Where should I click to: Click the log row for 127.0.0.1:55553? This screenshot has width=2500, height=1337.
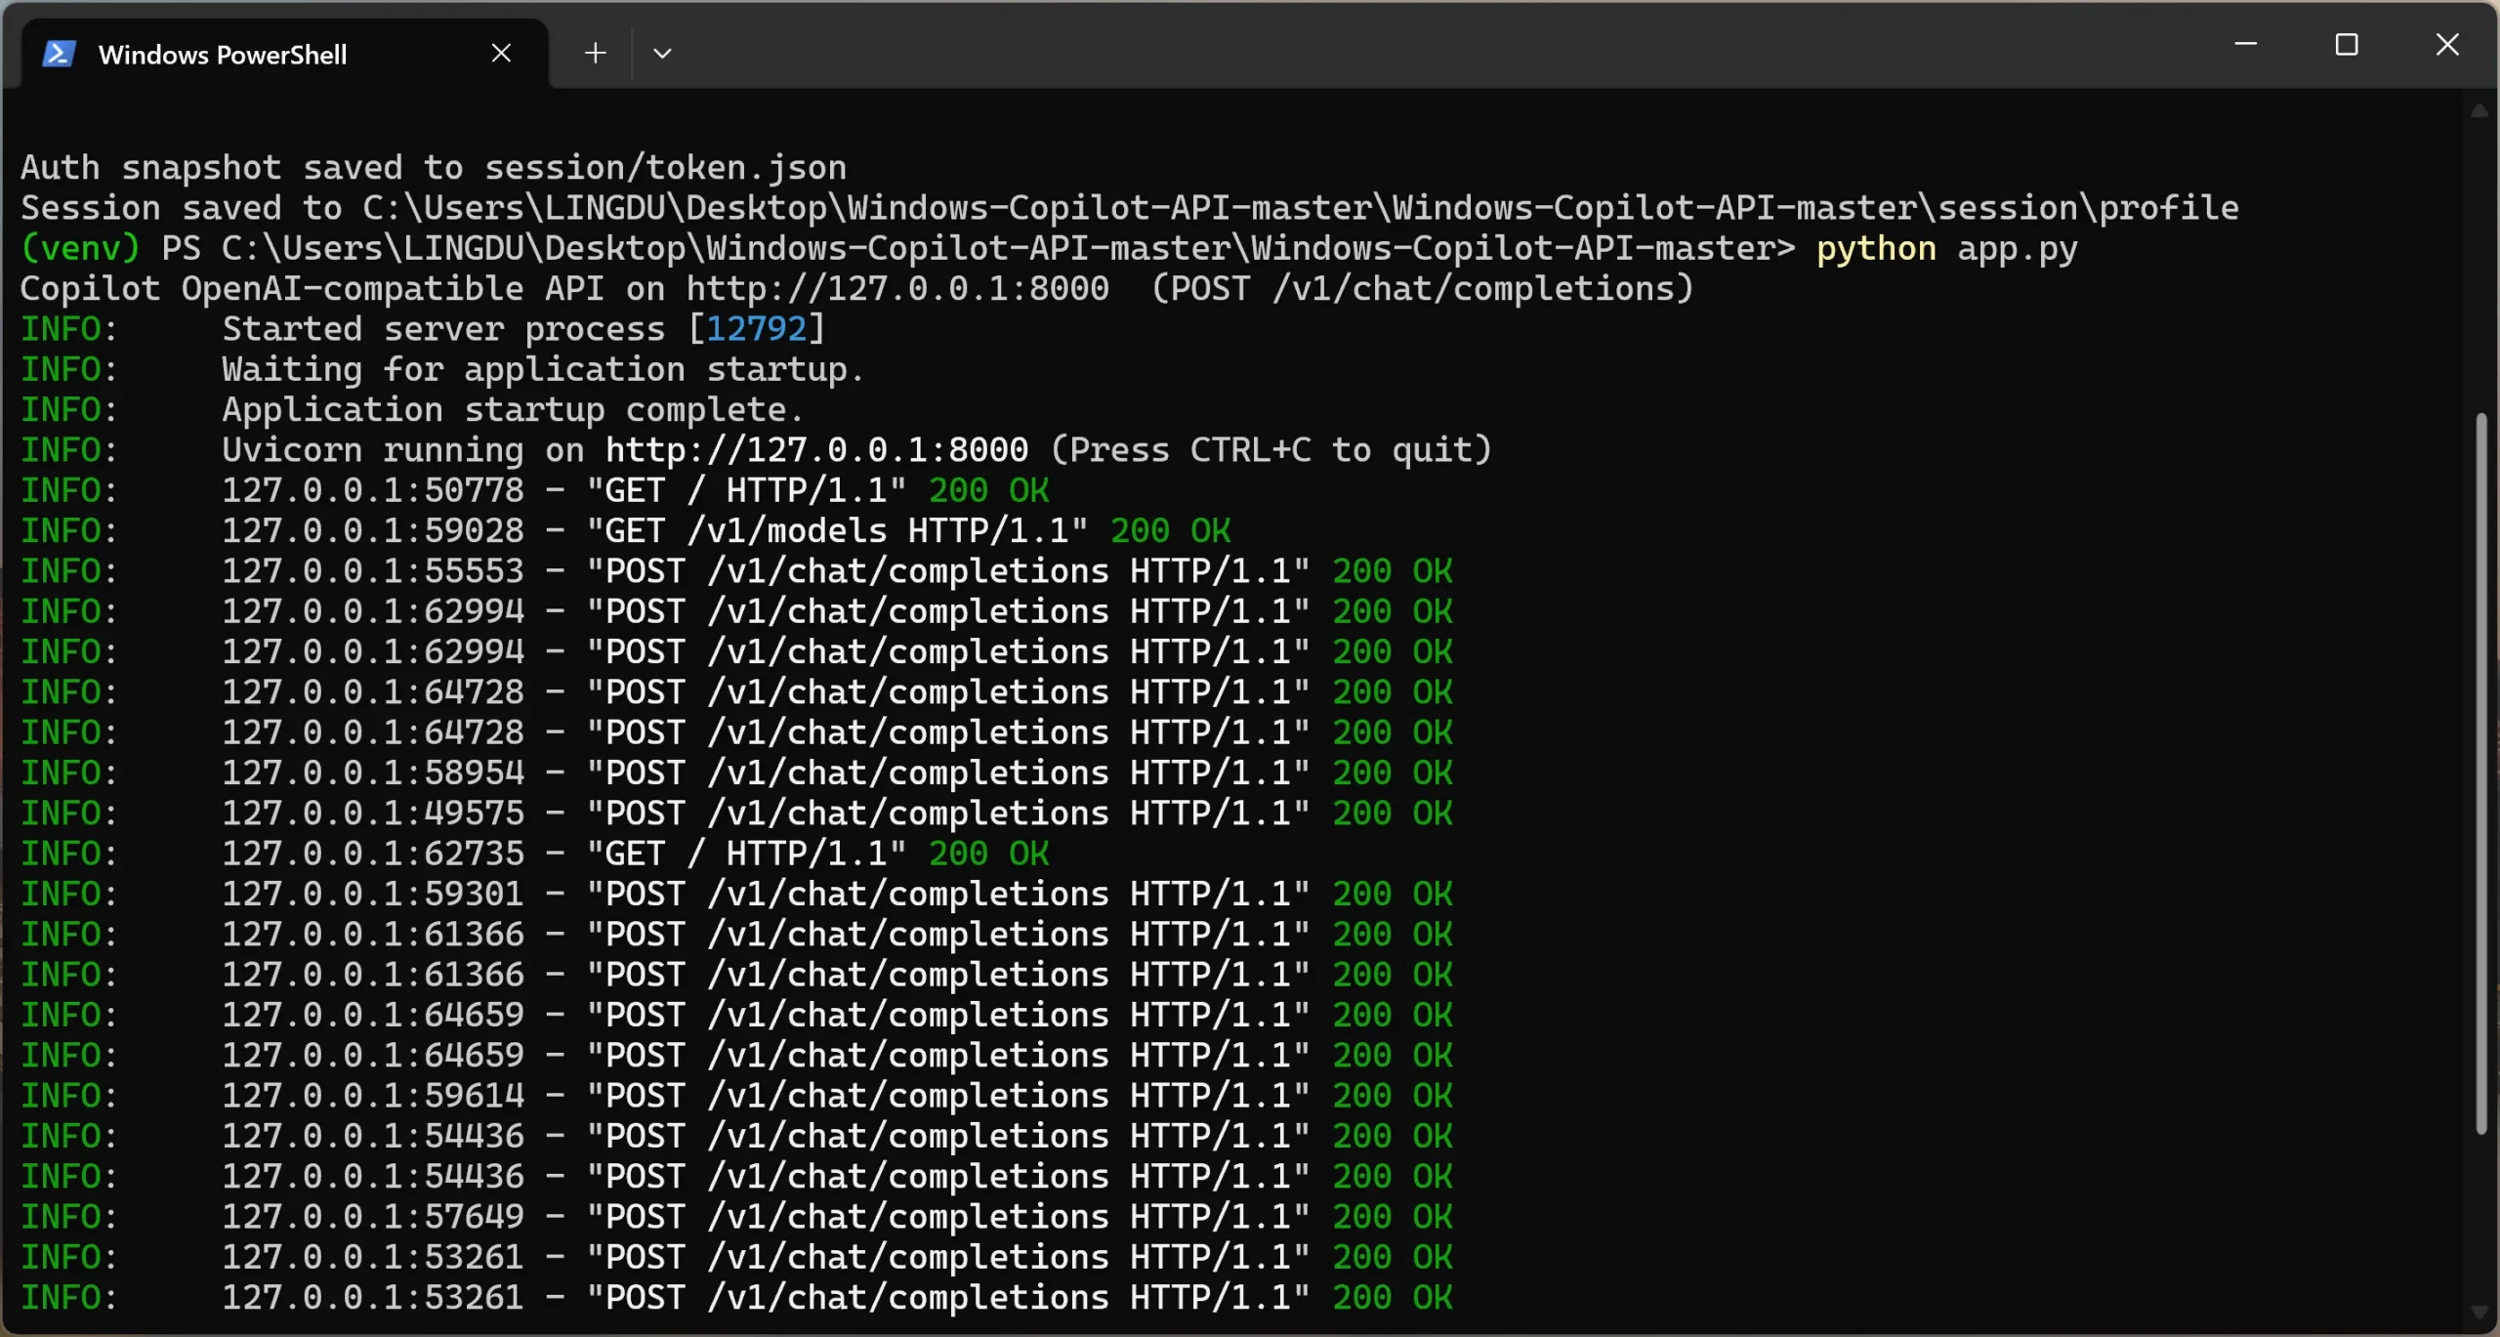737,571
